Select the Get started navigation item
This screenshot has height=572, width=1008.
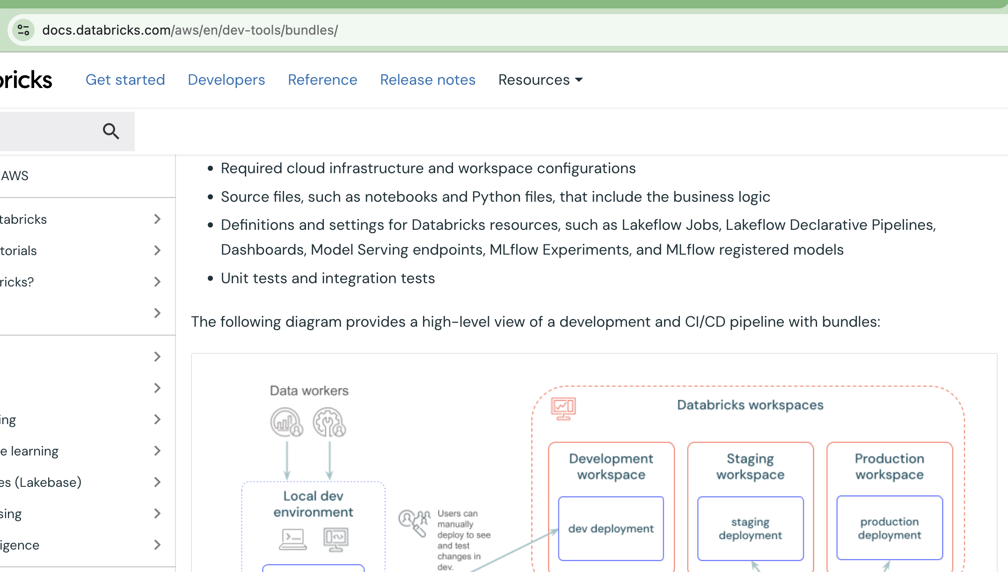[x=125, y=80]
